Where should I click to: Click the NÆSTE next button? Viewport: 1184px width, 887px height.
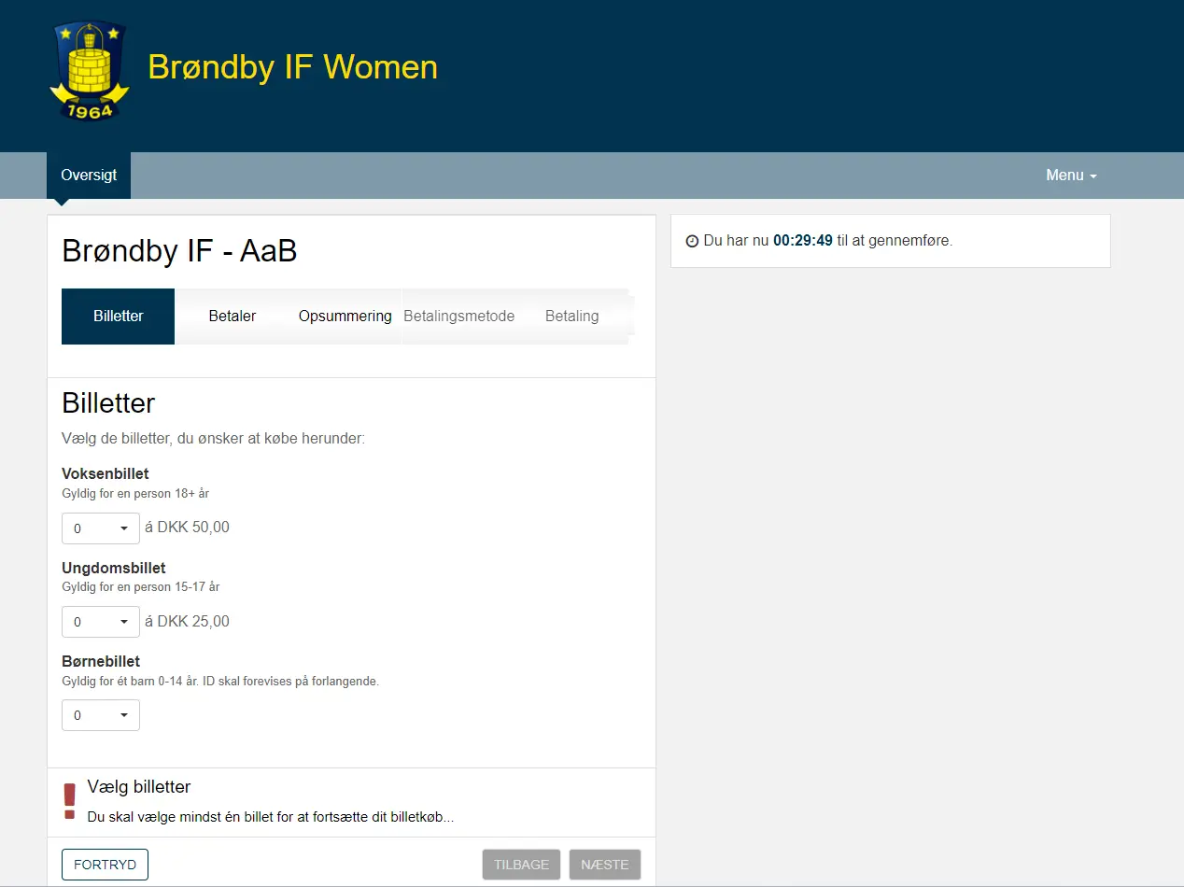tap(605, 865)
